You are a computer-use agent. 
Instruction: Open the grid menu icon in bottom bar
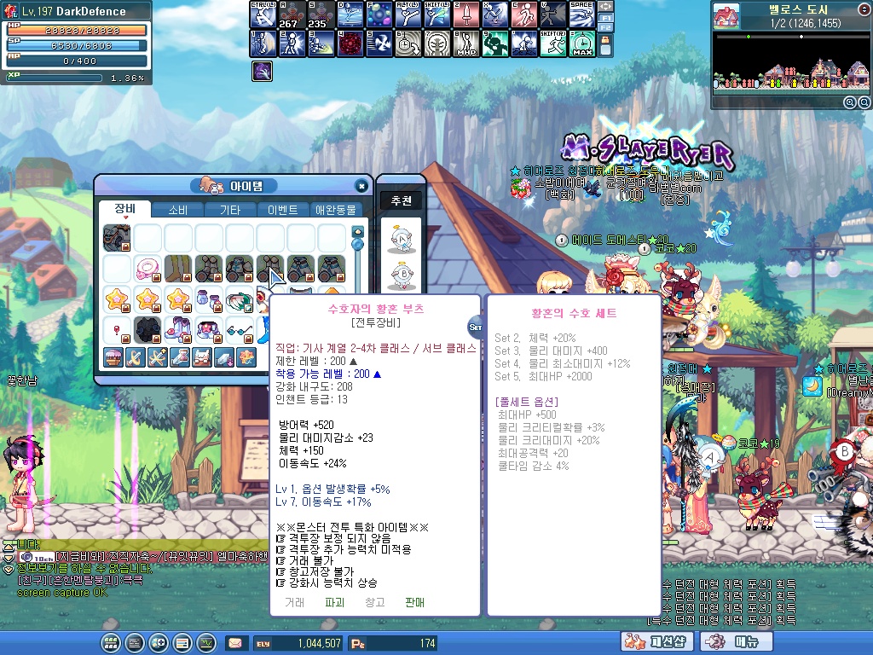111,643
